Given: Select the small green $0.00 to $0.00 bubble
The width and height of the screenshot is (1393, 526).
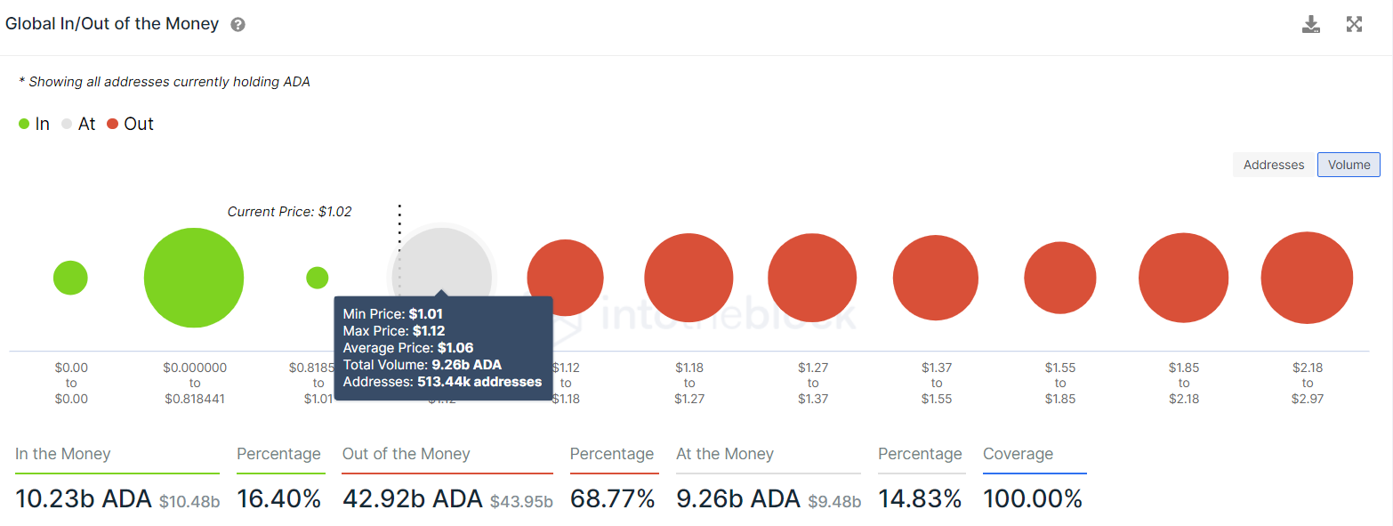Looking at the screenshot, I should 70,278.
